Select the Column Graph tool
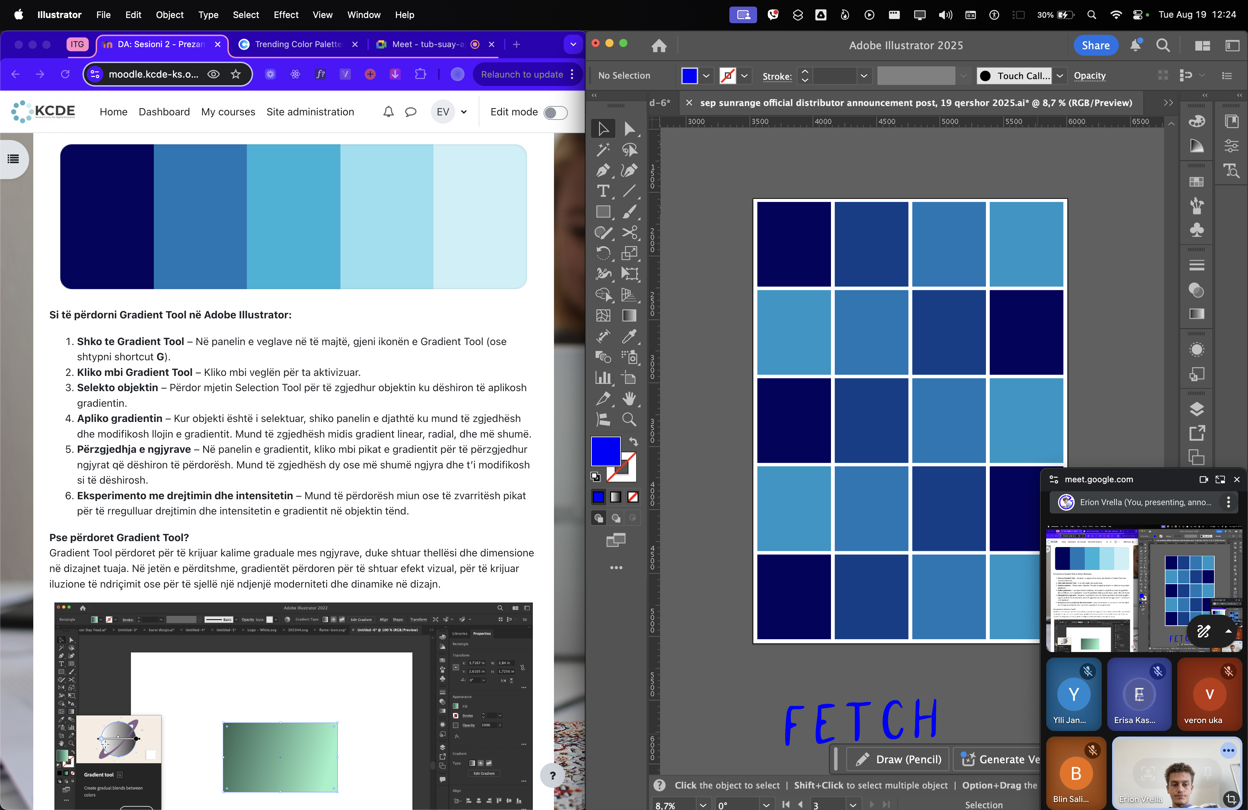Viewport: 1248px width, 810px height. [603, 377]
